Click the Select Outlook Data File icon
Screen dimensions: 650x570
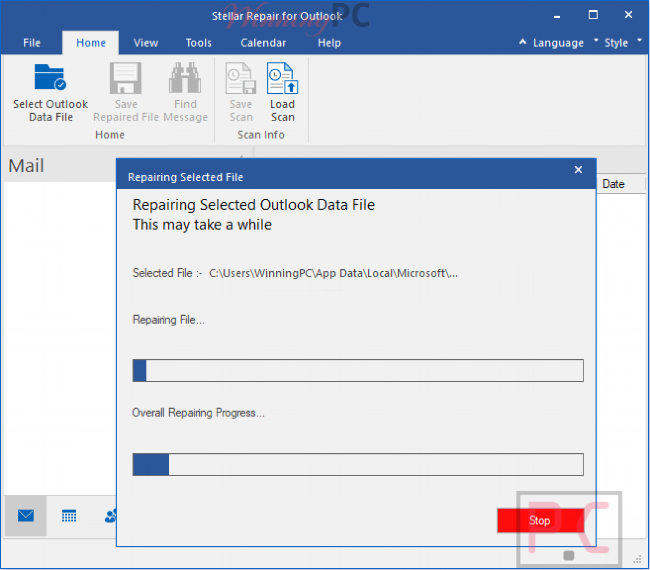(50, 78)
